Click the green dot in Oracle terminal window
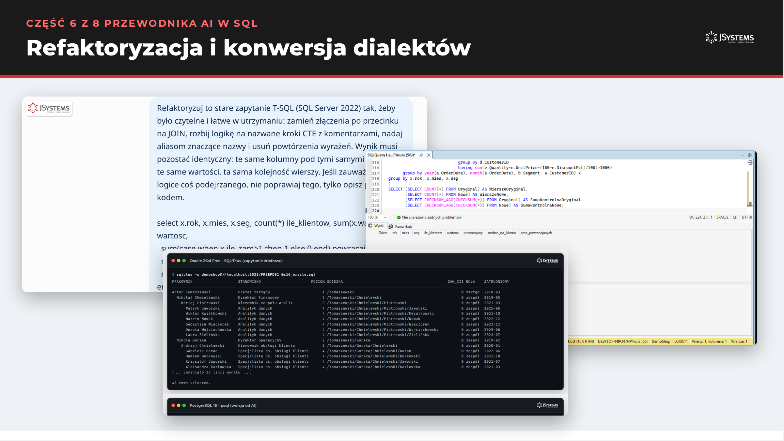This screenshot has height=441, width=784. (184, 261)
